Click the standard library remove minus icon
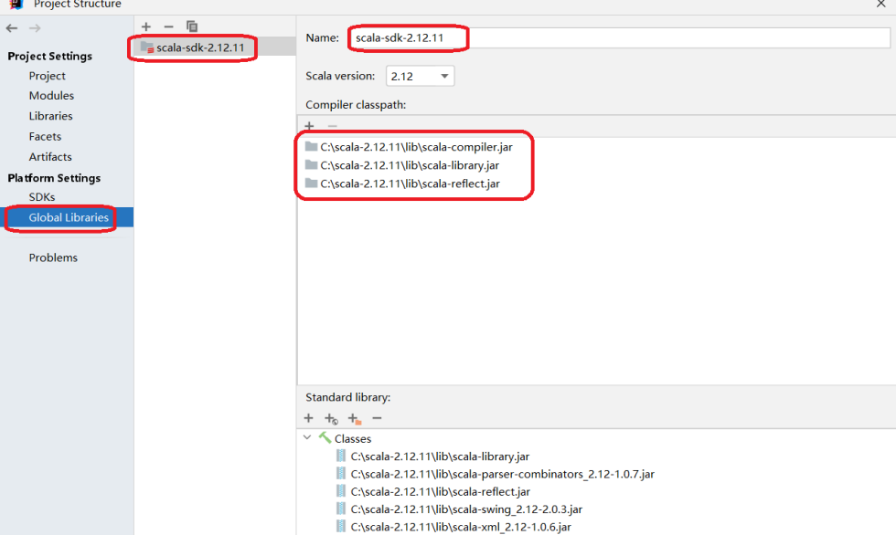Screen dimensions: 896x535 [x=377, y=418]
